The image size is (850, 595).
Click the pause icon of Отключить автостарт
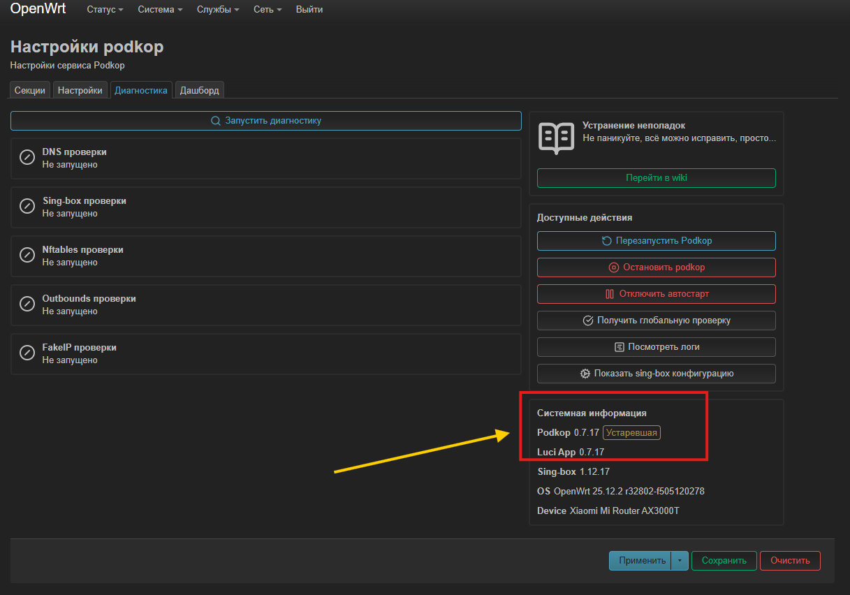coord(610,294)
